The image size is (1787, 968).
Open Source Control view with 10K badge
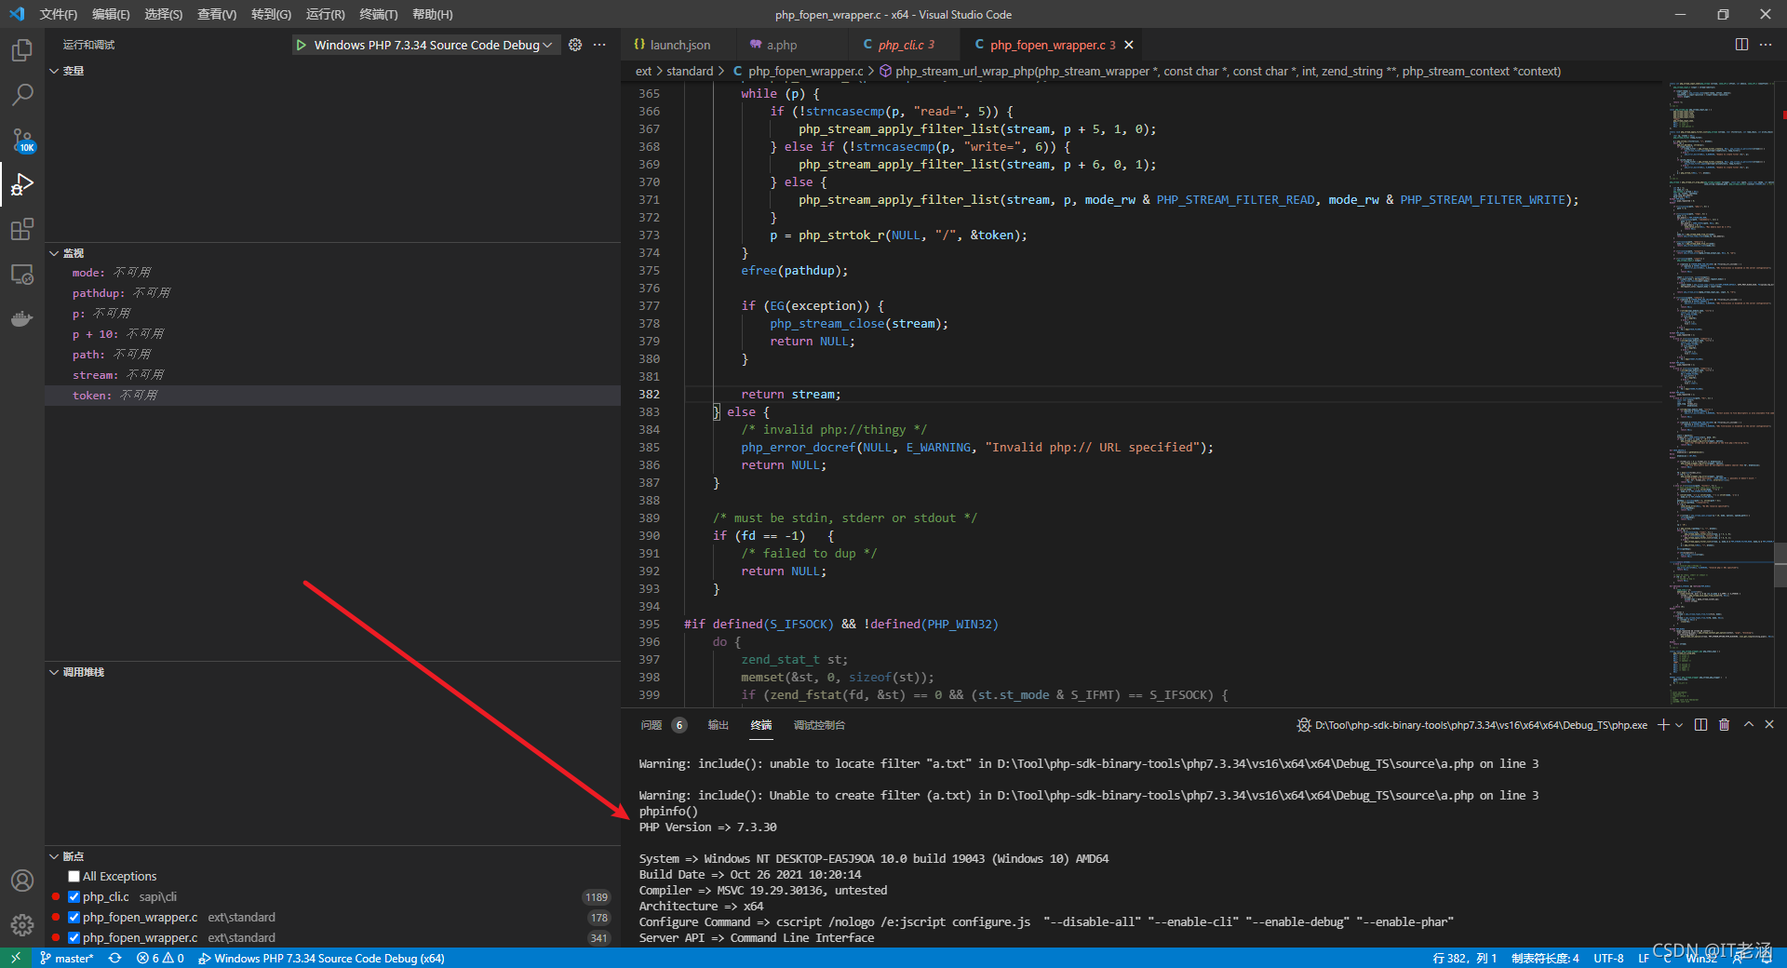(22, 140)
